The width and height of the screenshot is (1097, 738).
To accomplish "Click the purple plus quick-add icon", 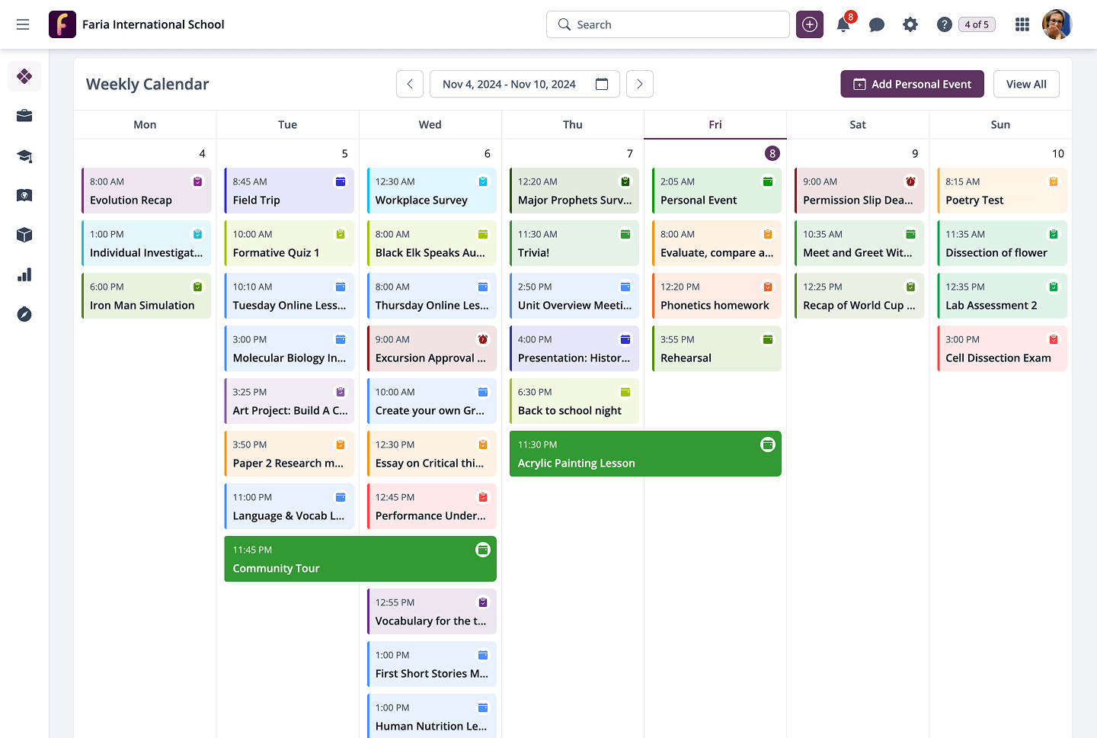I will point(810,25).
